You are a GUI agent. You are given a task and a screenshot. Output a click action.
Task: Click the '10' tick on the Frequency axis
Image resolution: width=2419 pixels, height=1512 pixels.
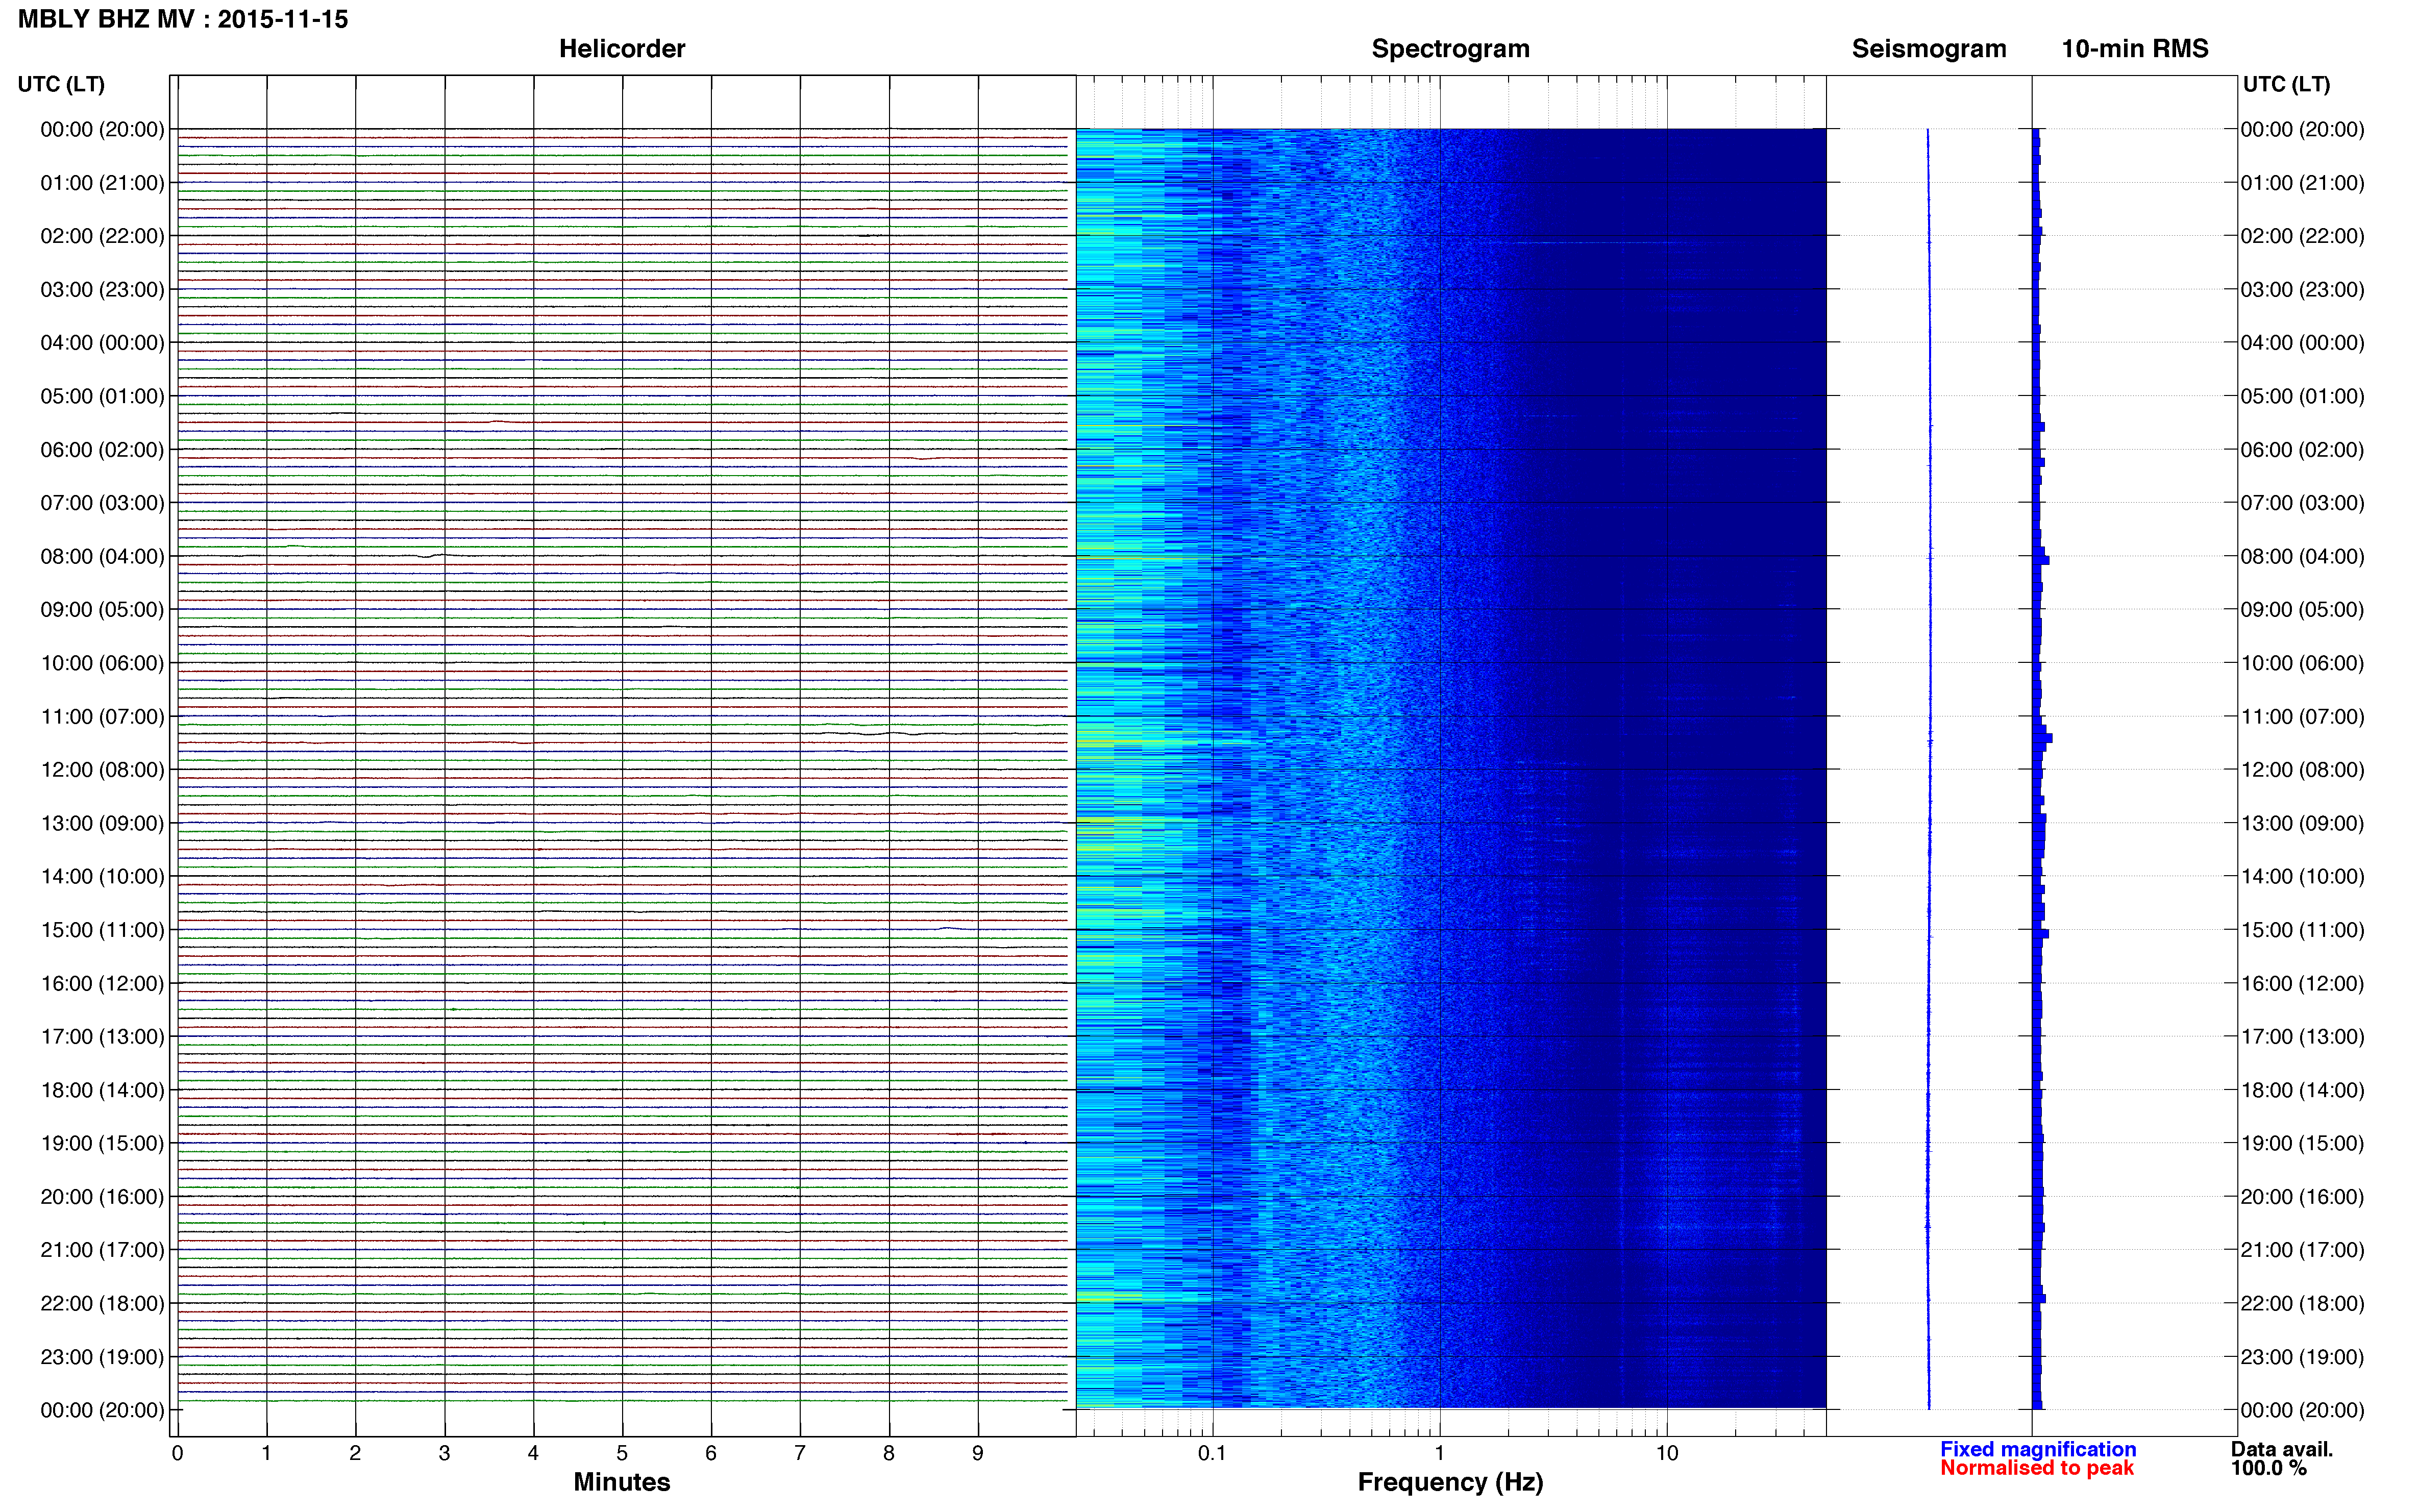1667,1453
